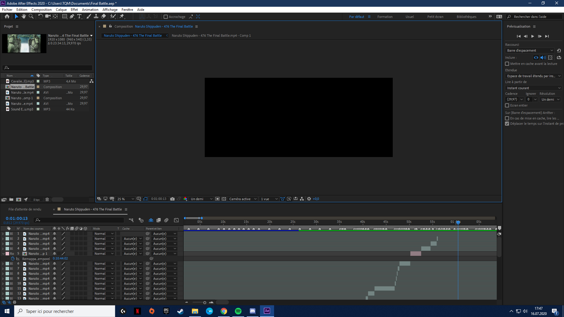The height and width of the screenshot is (317, 564).
Task: Take a snapshot with camera icon
Action: pos(172,199)
